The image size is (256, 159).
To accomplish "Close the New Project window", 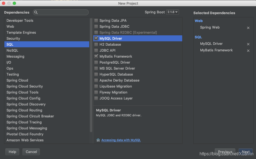I will coord(4,3).
